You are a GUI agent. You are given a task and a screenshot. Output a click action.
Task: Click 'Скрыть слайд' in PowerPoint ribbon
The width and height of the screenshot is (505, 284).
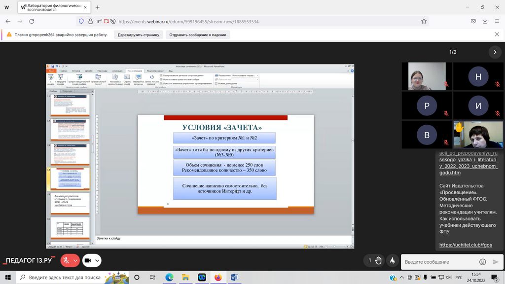click(127, 79)
